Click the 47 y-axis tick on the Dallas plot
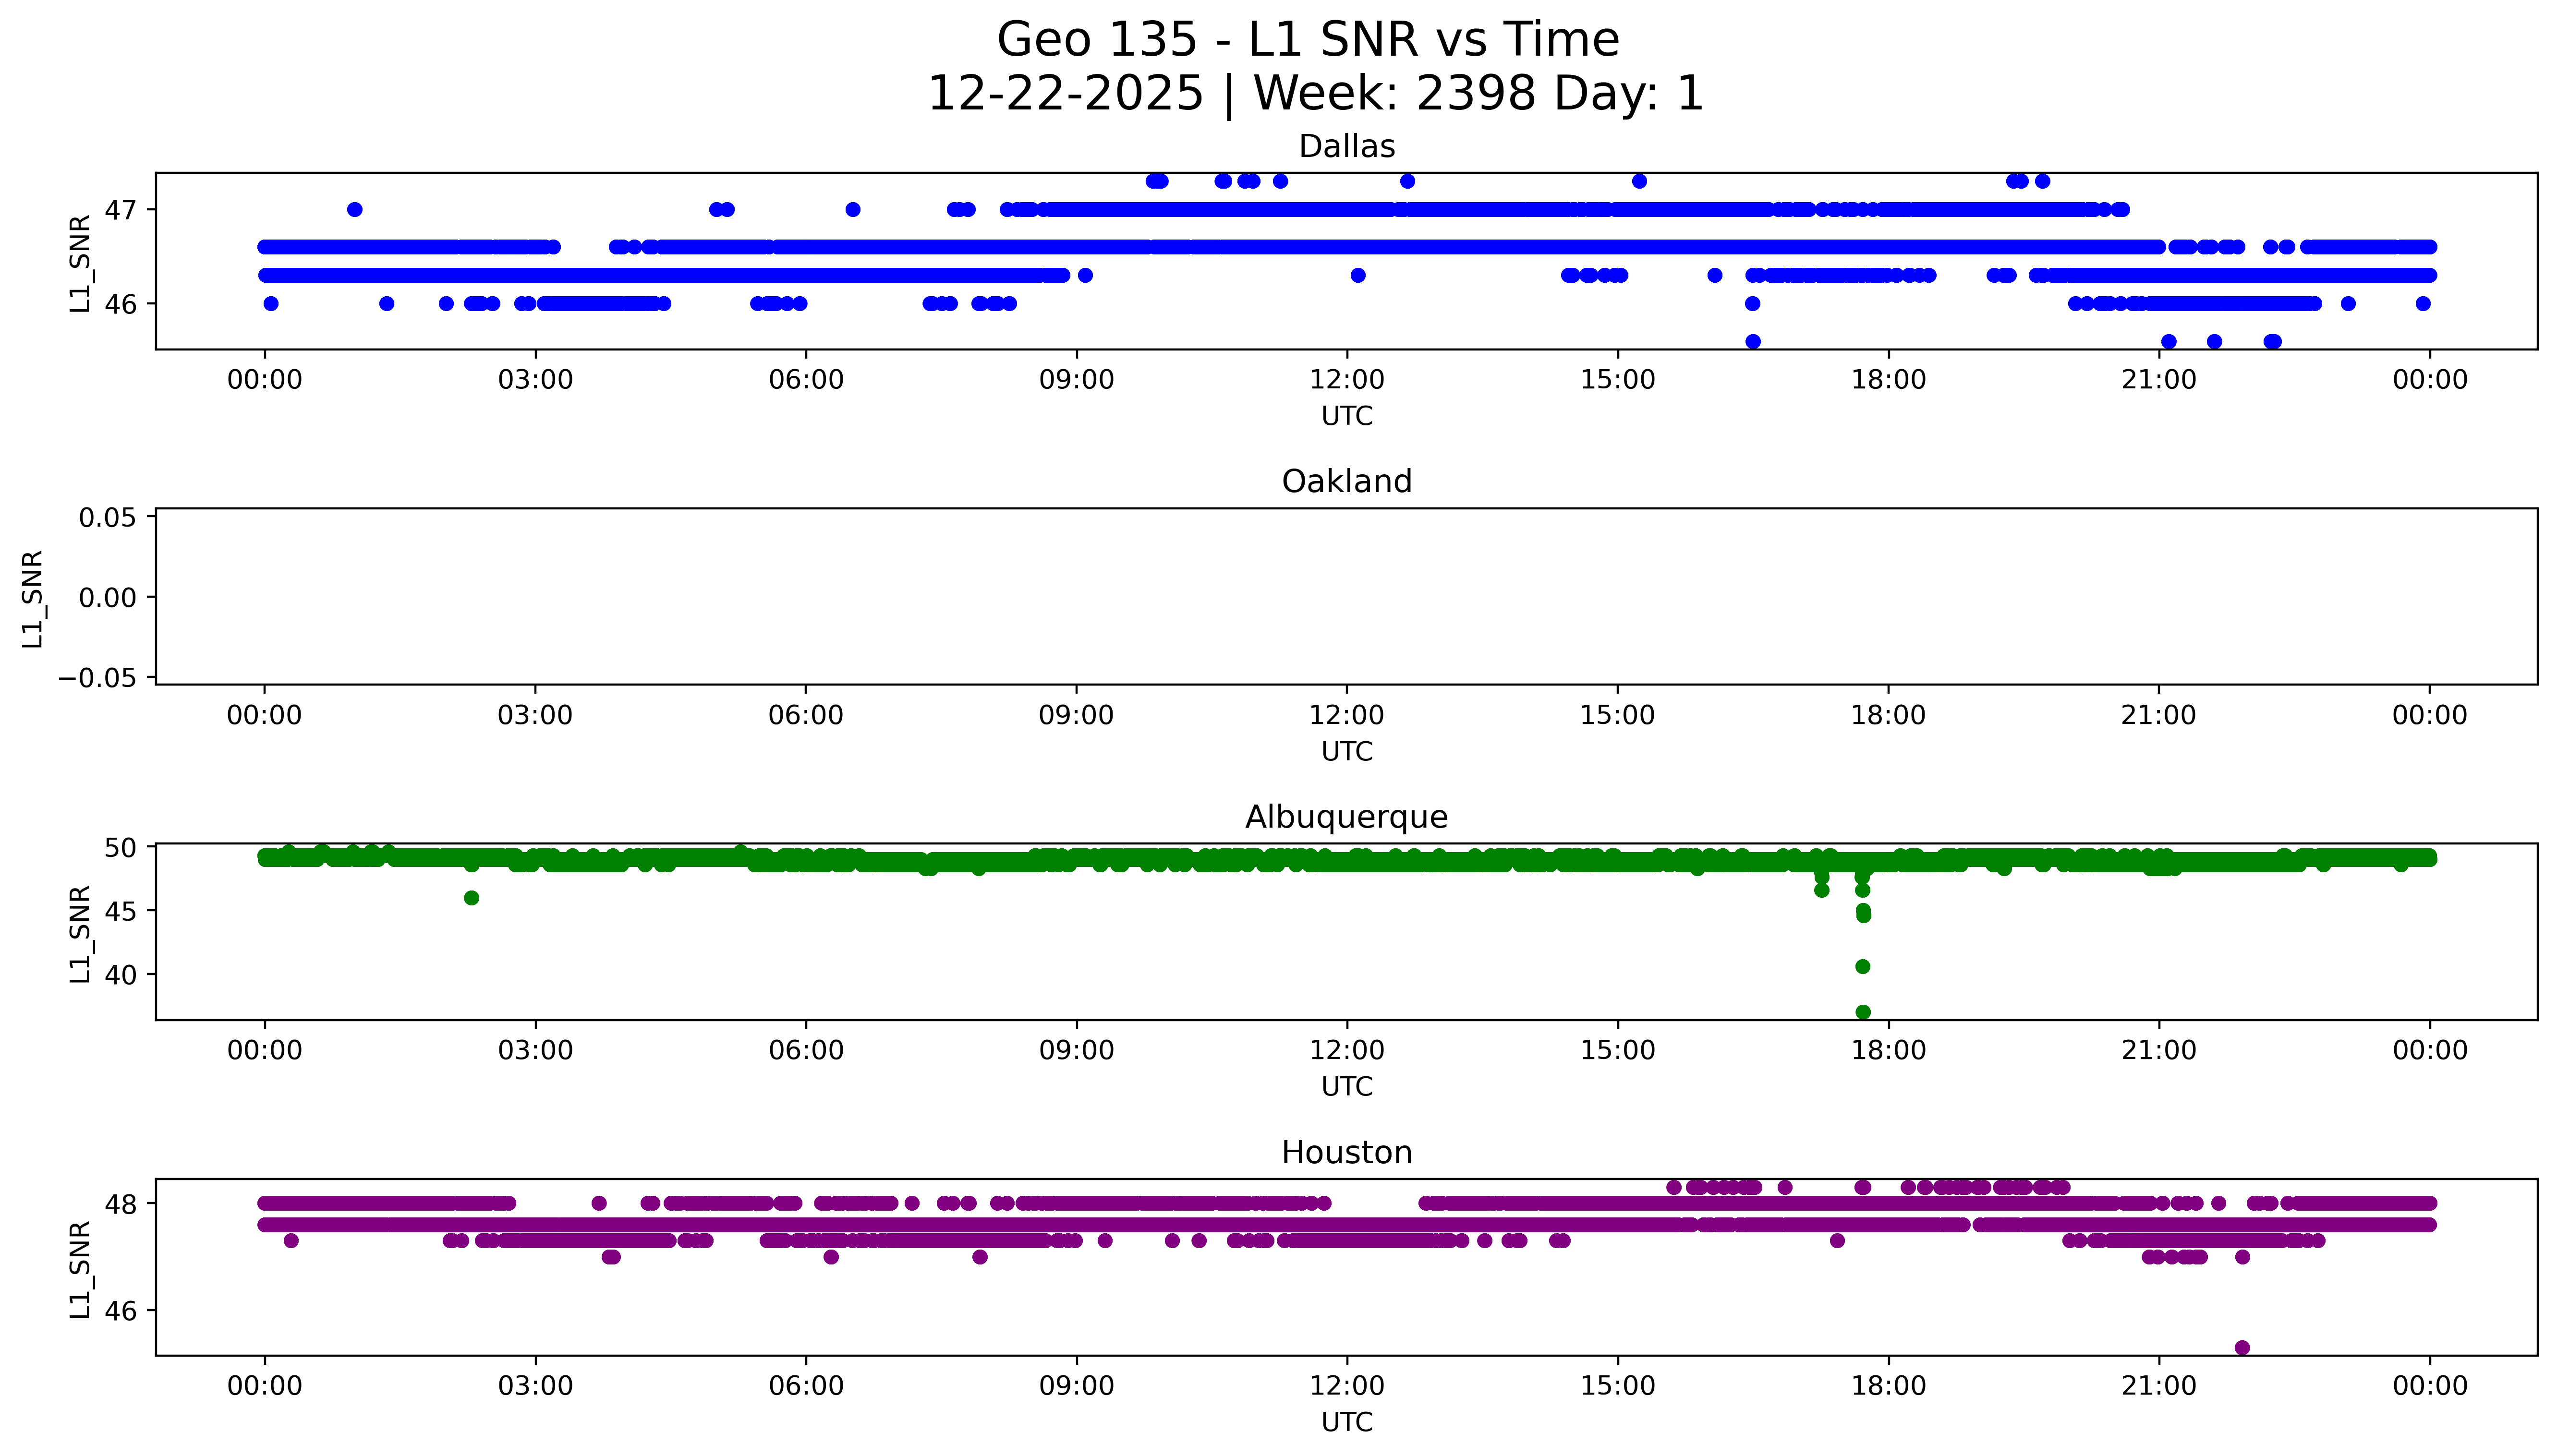Screen dimensions: 2557x1456 coord(120,210)
